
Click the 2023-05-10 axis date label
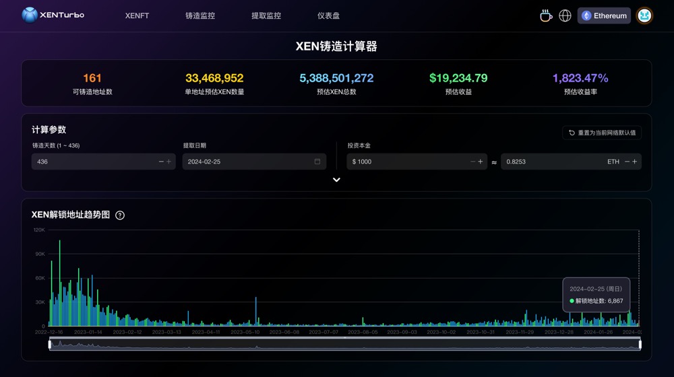tap(245, 332)
